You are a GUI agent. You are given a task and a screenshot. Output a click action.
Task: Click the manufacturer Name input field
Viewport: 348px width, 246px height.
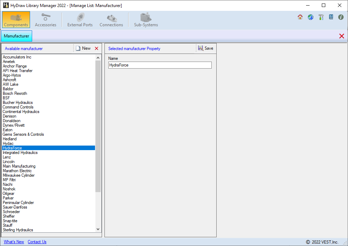tap(160, 65)
